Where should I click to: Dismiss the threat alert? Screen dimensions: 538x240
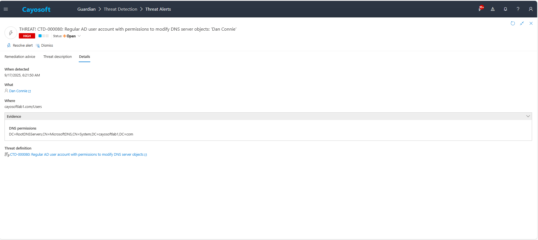tap(44, 46)
